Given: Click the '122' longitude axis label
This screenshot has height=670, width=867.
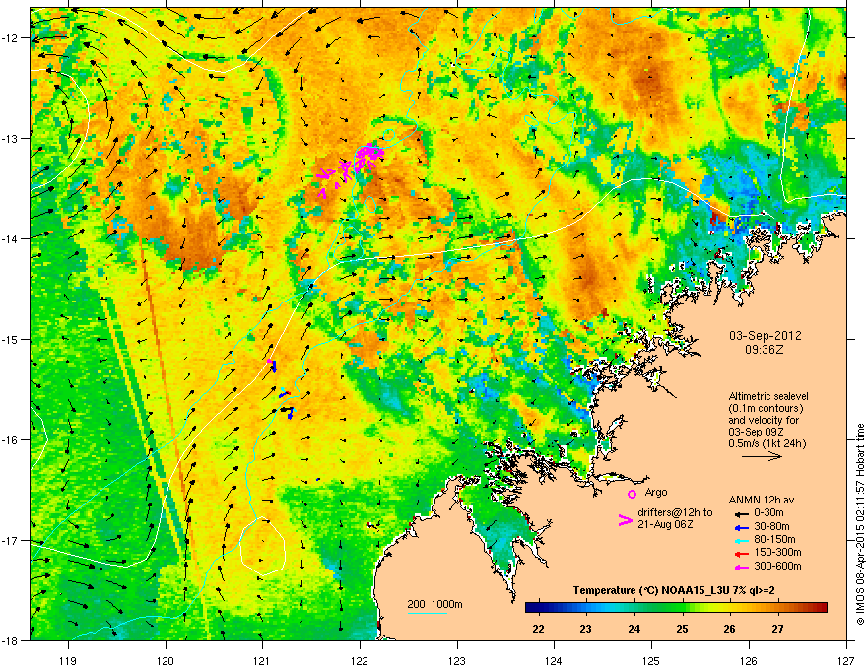Looking at the screenshot, I should click(x=360, y=660).
